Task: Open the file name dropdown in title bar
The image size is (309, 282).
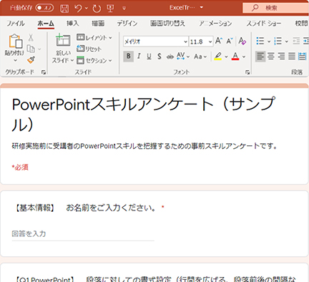Action: 202,8
